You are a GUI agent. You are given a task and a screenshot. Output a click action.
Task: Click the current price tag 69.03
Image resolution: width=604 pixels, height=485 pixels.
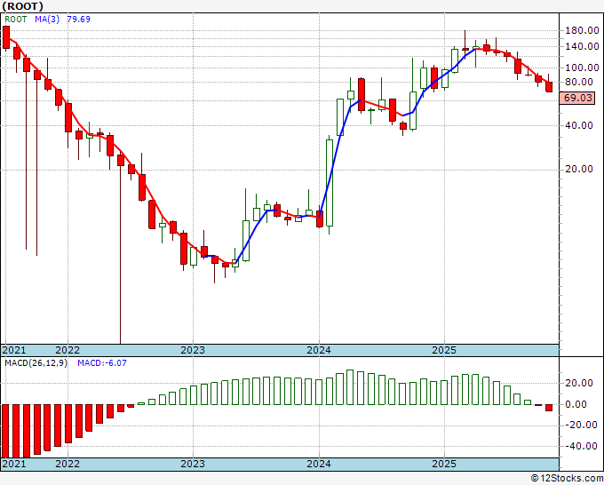[x=577, y=98]
